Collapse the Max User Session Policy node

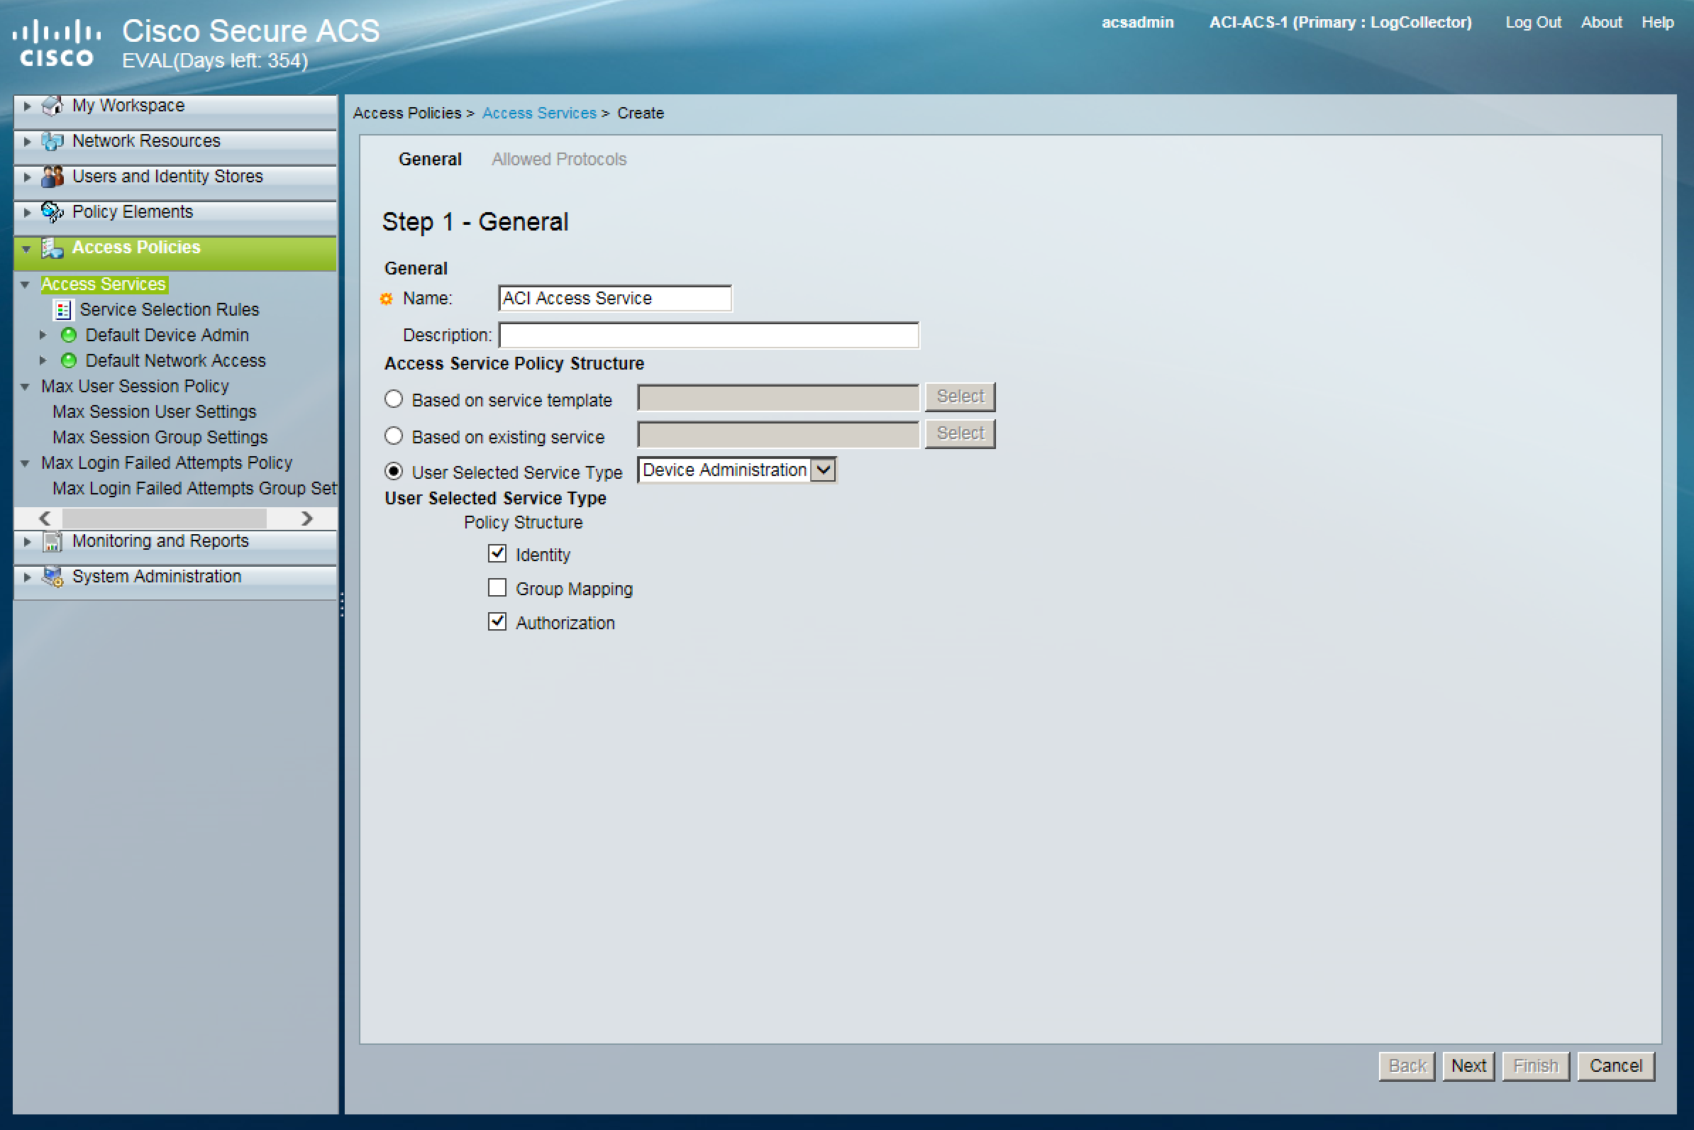26,387
